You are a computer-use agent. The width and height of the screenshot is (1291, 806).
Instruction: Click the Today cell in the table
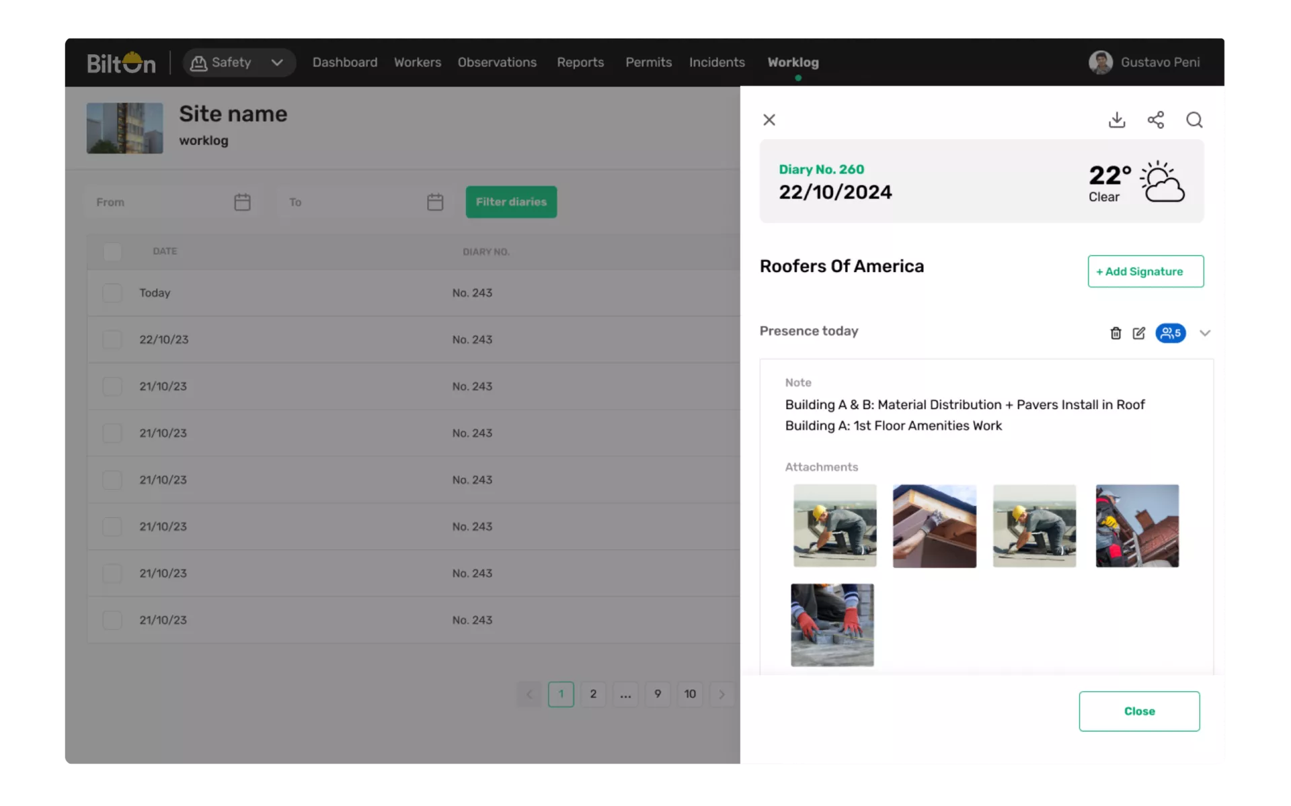pos(155,293)
